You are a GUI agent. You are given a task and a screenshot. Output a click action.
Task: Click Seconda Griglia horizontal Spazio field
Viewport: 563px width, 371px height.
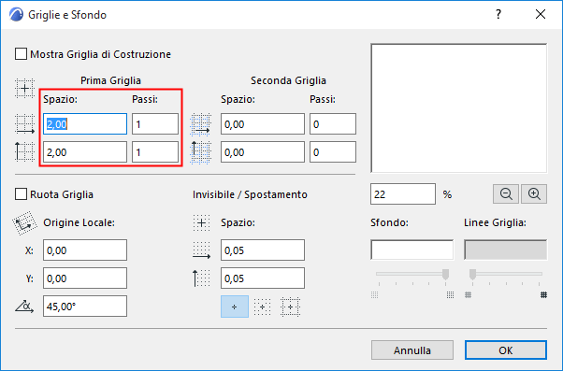click(x=263, y=124)
